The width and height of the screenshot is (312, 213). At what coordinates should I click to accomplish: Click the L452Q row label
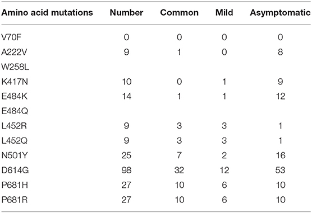coord(15,141)
